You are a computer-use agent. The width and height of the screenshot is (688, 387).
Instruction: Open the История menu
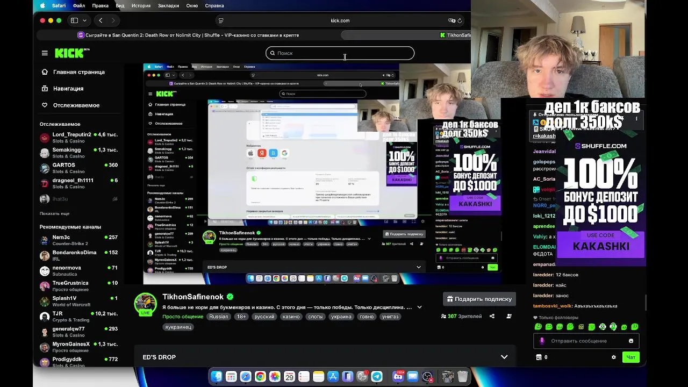point(141,5)
